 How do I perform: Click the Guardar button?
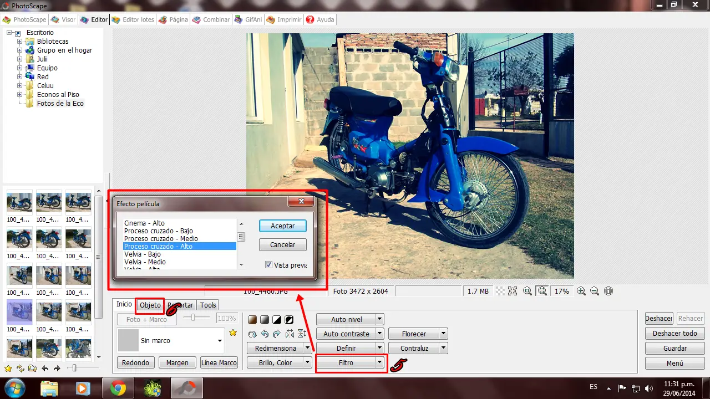coord(675,348)
